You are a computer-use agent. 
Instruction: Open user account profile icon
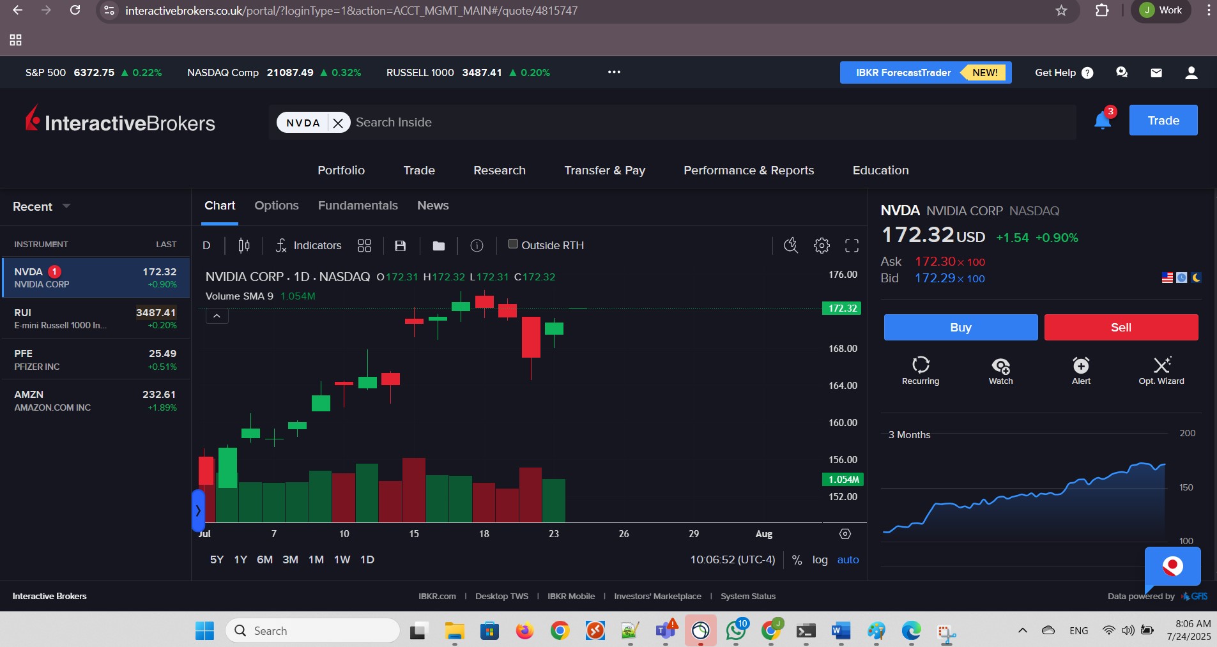click(x=1191, y=73)
